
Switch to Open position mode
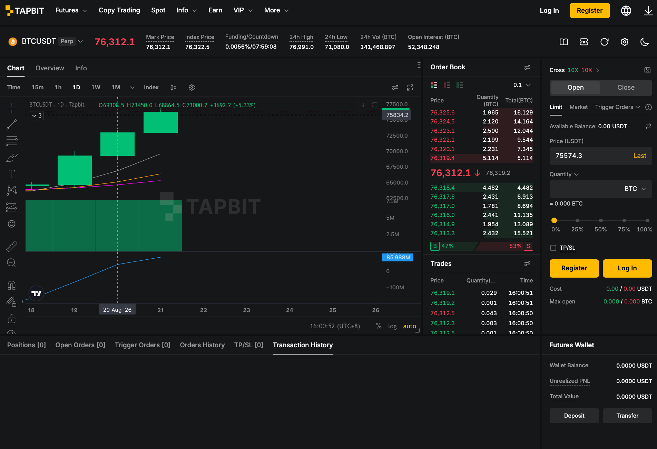pyautogui.click(x=576, y=88)
